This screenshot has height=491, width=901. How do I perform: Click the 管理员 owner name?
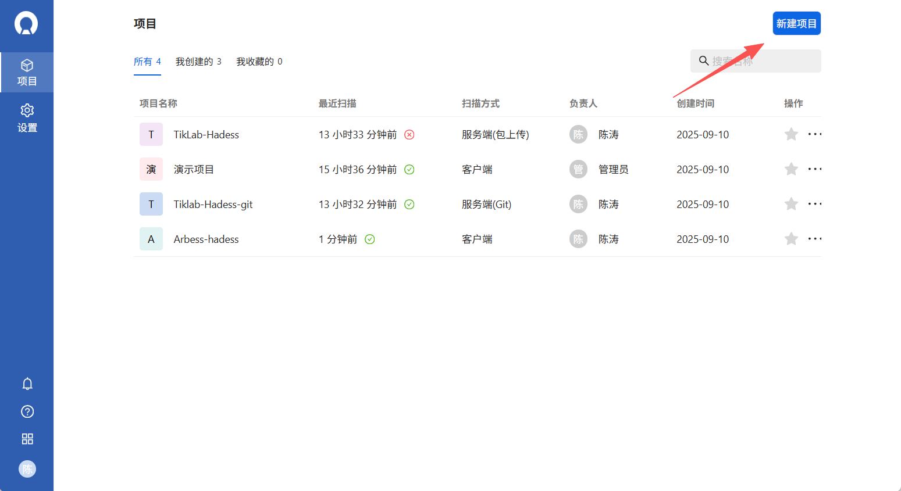point(614,170)
